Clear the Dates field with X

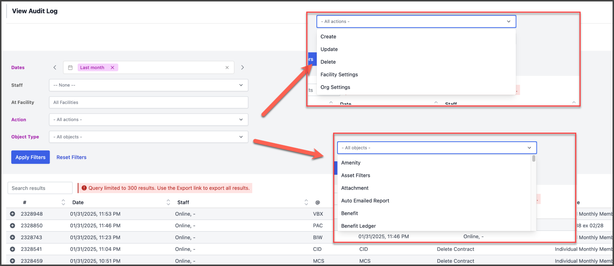click(x=227, y=67)
